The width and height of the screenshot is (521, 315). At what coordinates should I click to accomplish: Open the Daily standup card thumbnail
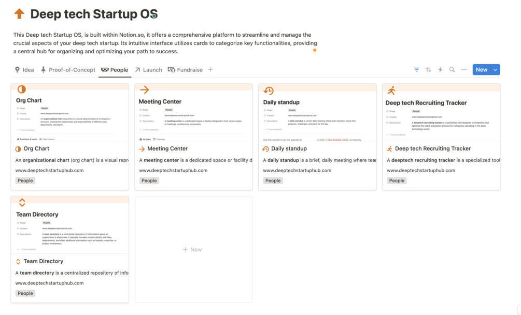[x=317, y=113]
